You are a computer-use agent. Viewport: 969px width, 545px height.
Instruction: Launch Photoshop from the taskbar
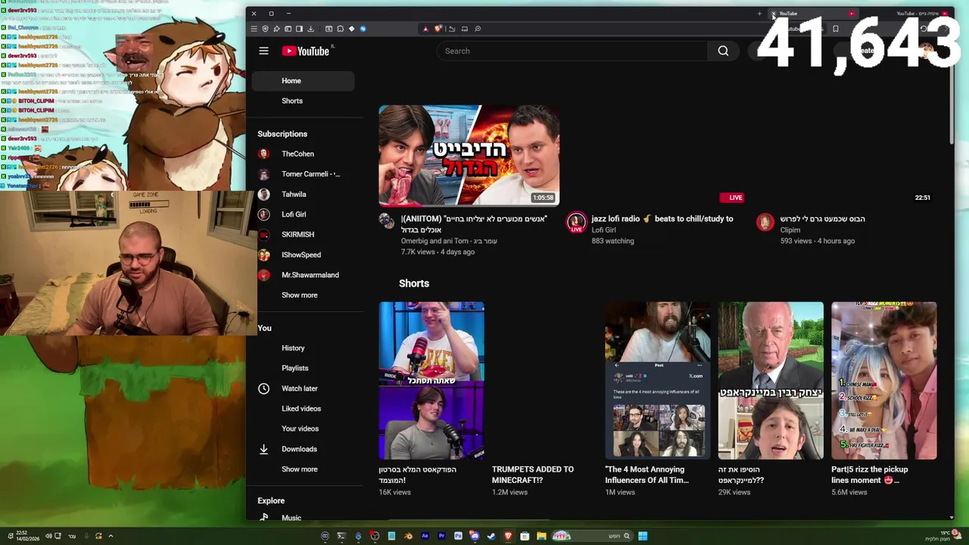(x=458, y=536)
